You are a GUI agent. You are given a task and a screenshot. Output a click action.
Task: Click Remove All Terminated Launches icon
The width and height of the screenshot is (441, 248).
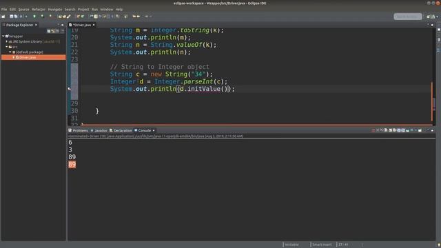click(382, 130)
